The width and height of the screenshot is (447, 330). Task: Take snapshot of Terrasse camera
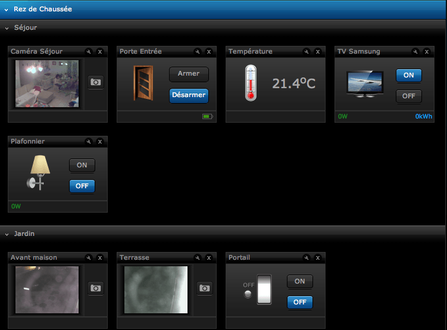tap(204, 288)
